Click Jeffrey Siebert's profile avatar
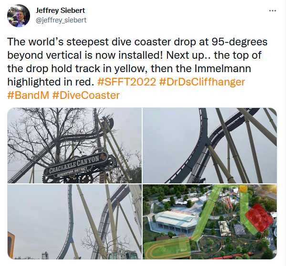Image resolution: width=292 pixels, height=266 pixels. (x=19, y=16)
